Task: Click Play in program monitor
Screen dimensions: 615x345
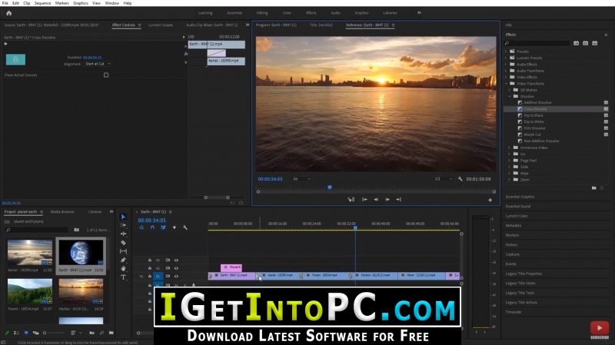Action: (387, 200)
